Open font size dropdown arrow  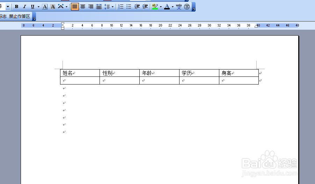click(x=8, y=7)
